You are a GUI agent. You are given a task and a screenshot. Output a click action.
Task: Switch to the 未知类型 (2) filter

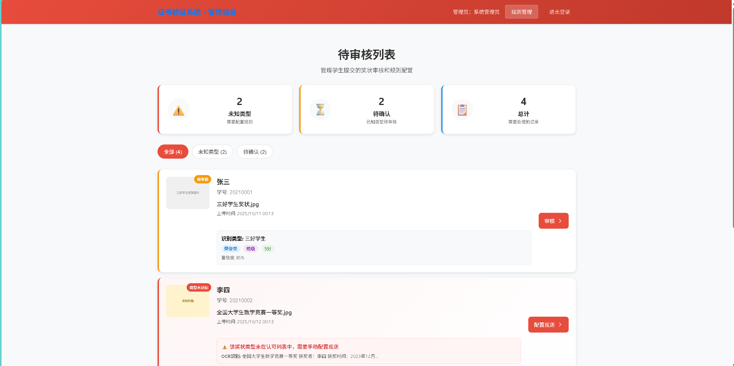click(212, 152)
